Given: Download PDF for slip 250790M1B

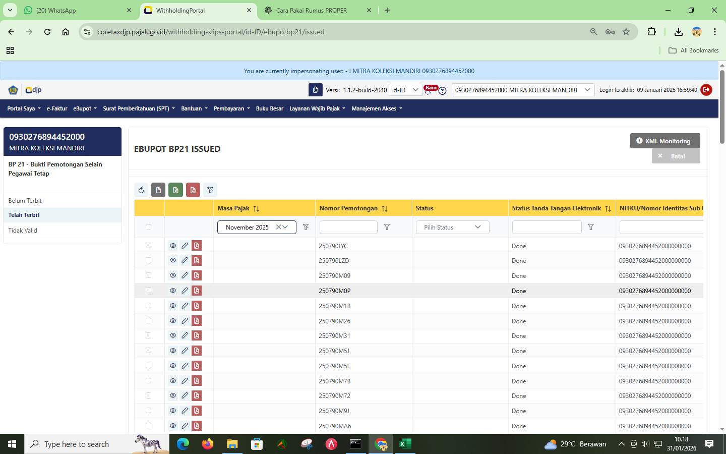Looking at the screenshot, I should (x=196, y=306).
